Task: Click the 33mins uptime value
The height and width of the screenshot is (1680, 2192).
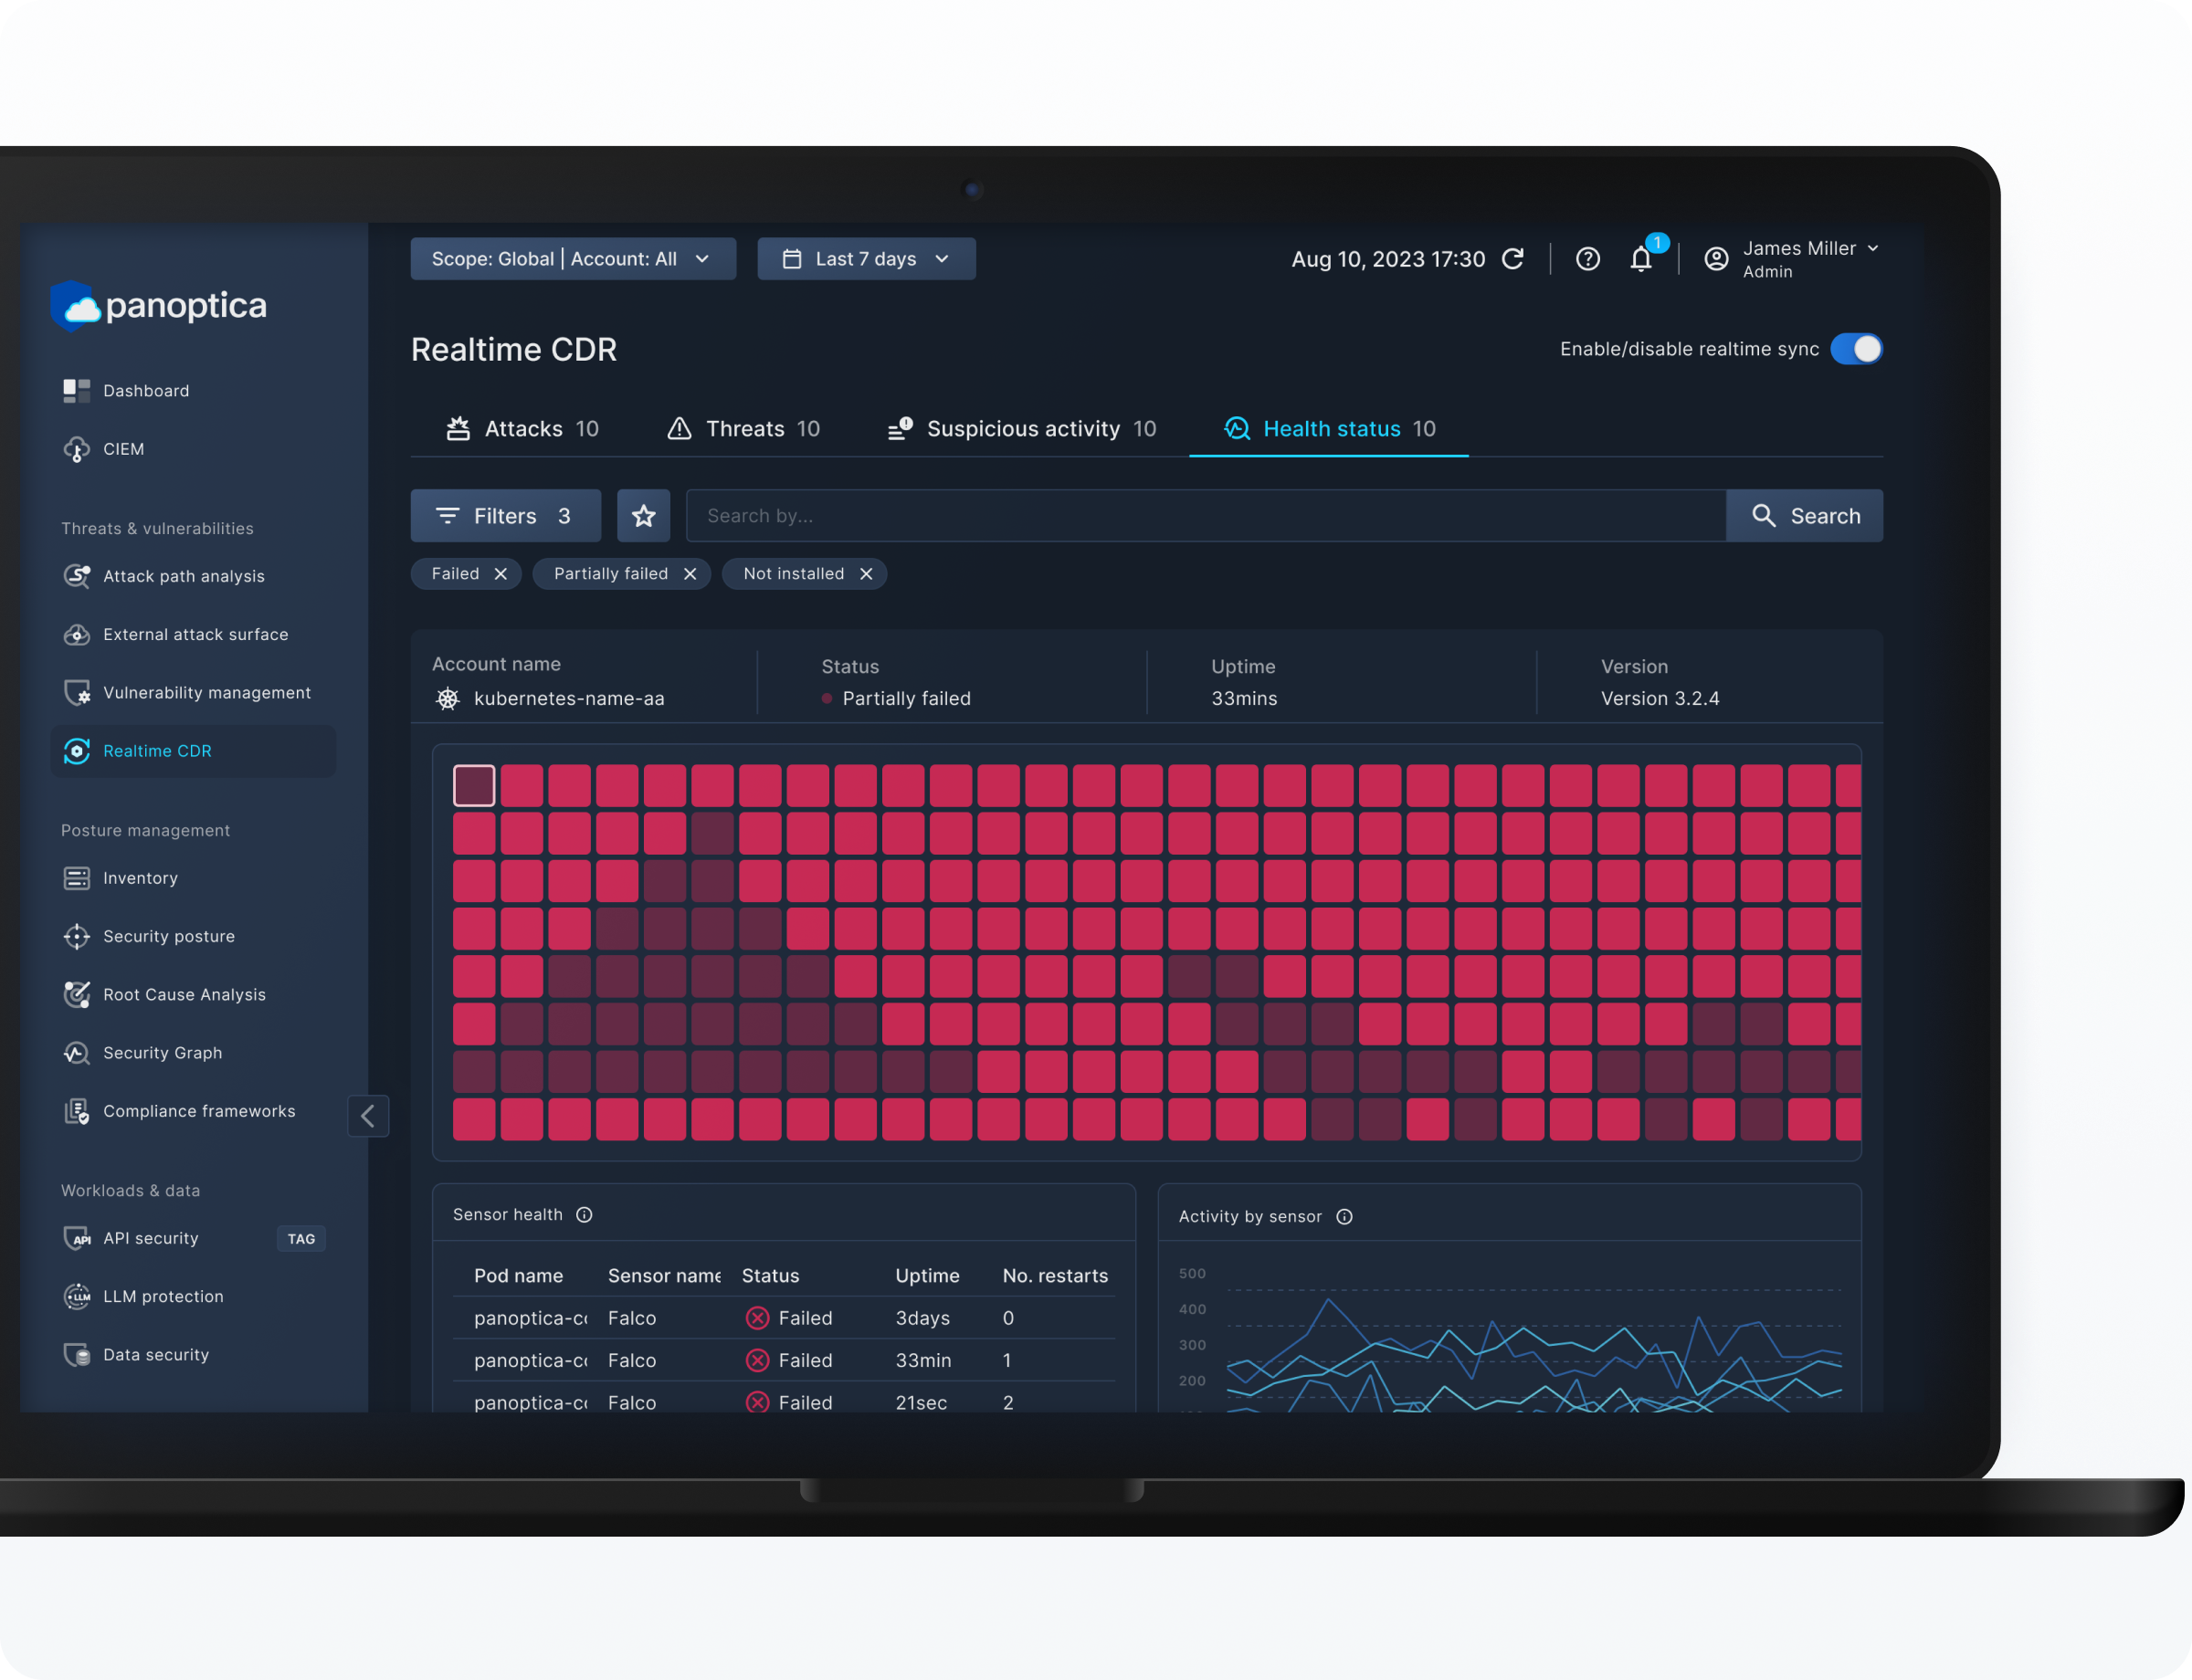Action: [x=1244, y=698]
